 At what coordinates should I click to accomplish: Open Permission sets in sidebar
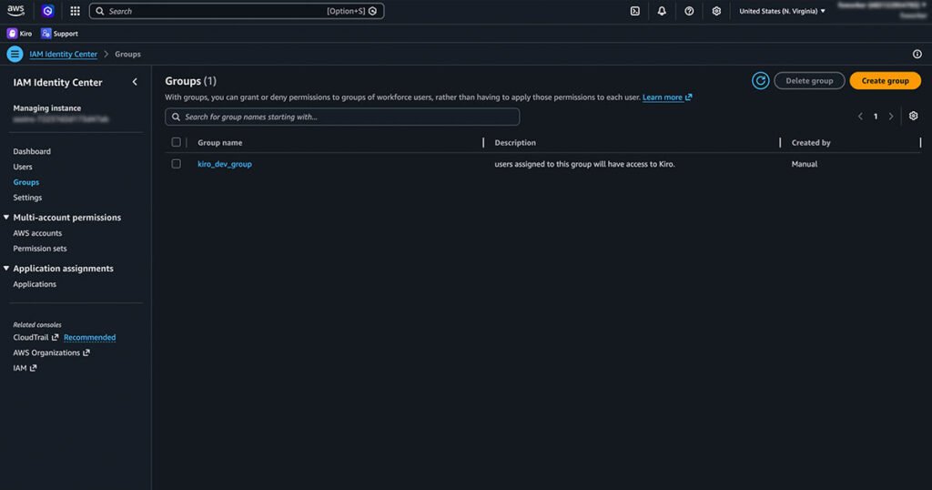coord(40,249)
